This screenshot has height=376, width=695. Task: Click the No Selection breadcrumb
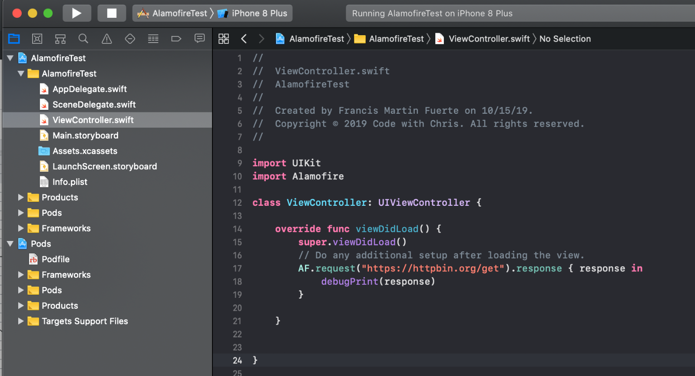(x=565, y=39)
